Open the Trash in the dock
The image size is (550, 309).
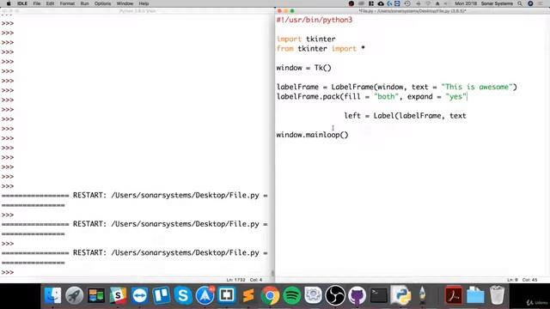coord(497,295)
